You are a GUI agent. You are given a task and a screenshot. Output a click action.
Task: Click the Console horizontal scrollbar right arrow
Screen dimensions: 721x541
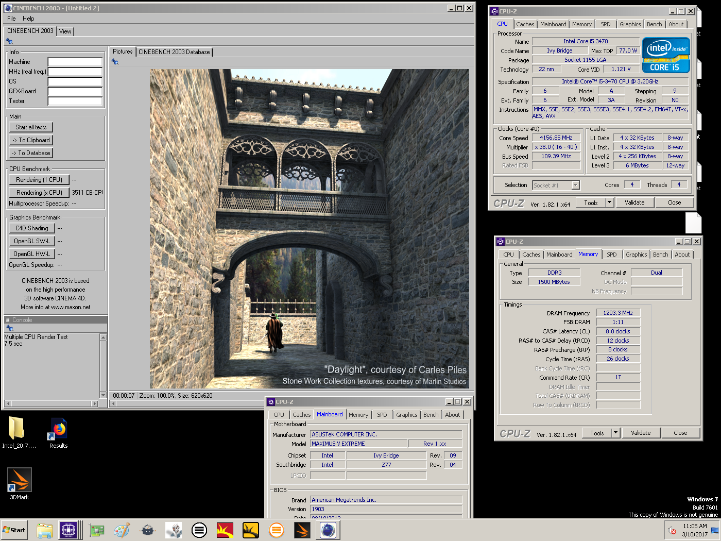point(95,404)
